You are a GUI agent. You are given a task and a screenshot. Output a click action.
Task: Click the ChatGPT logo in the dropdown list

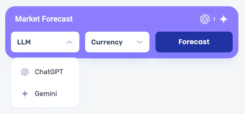point(25,72)
